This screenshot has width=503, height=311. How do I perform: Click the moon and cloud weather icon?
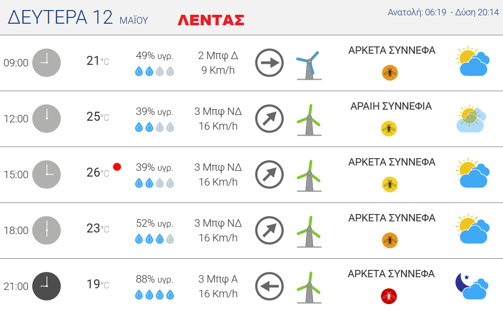[x=472, y=286]
